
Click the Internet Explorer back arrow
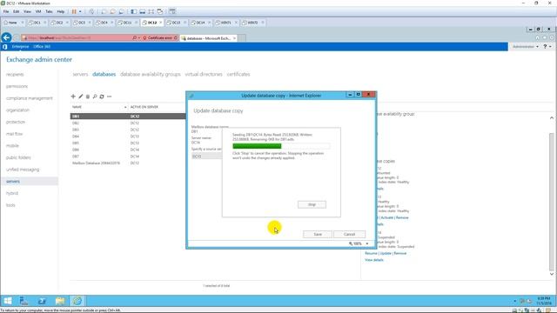coord(6,37)
